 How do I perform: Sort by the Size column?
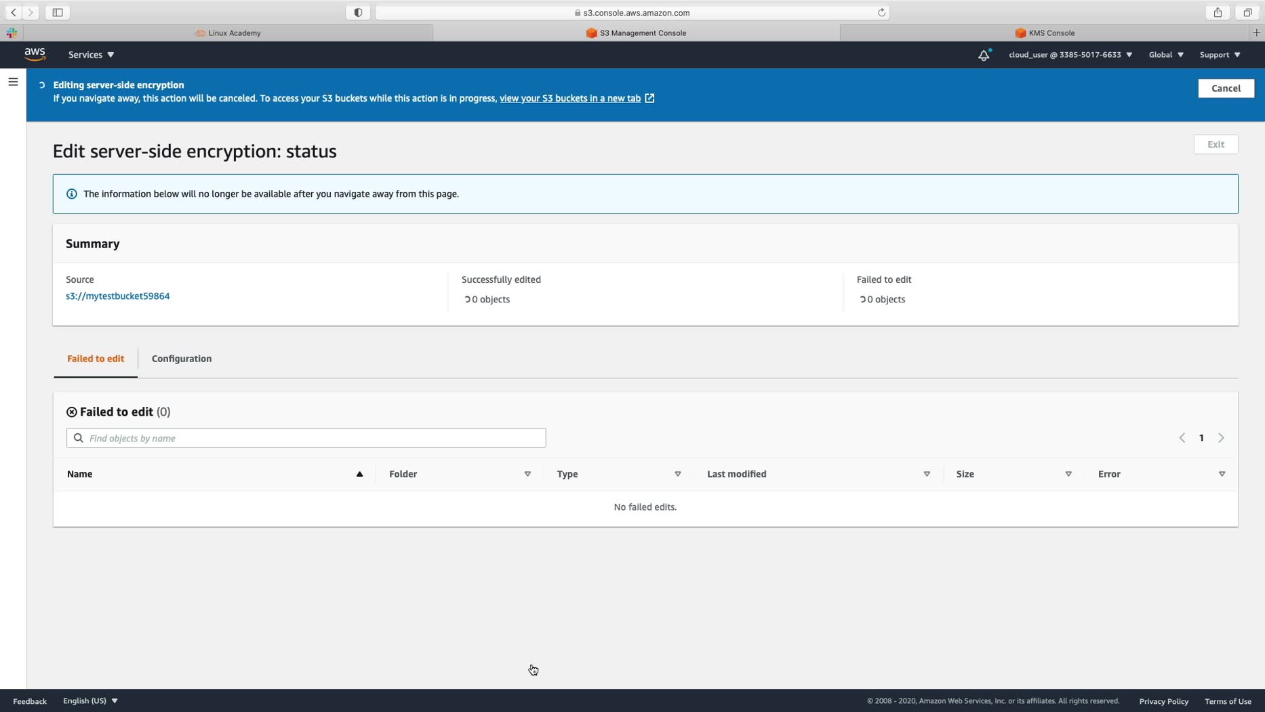(1068, 474)
